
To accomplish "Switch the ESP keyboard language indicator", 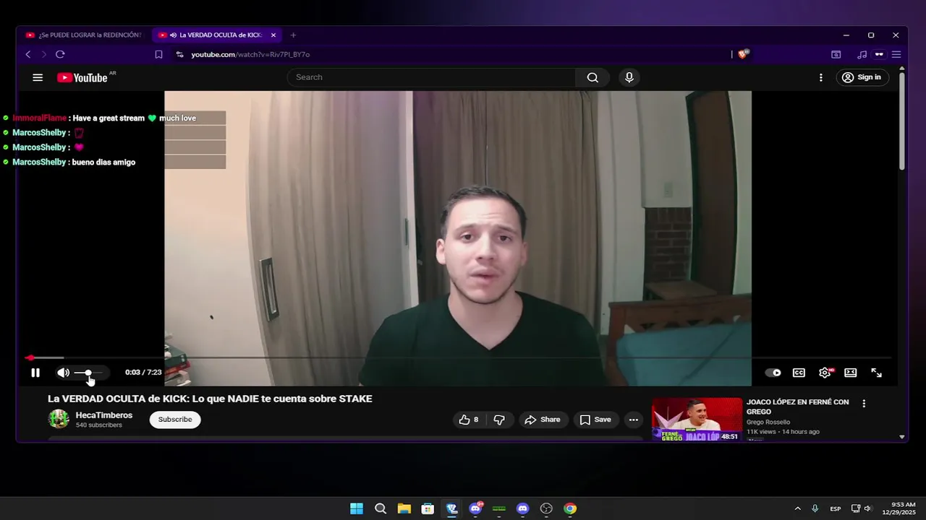I will coord(836,508).
